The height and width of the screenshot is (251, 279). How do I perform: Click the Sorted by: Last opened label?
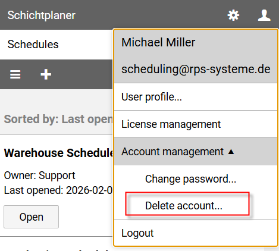[x=58, y=119]
